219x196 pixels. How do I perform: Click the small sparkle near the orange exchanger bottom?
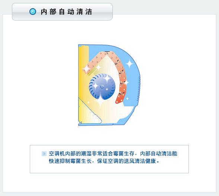tap(127, 98)
